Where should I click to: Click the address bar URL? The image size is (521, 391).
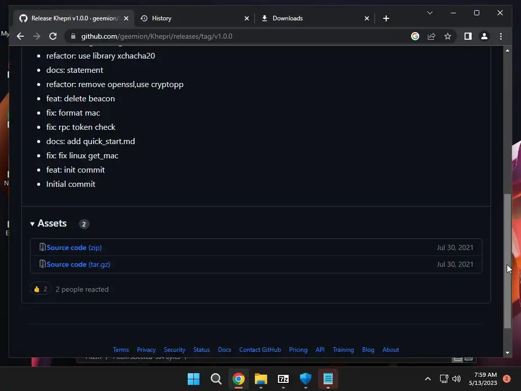(157, 36)
